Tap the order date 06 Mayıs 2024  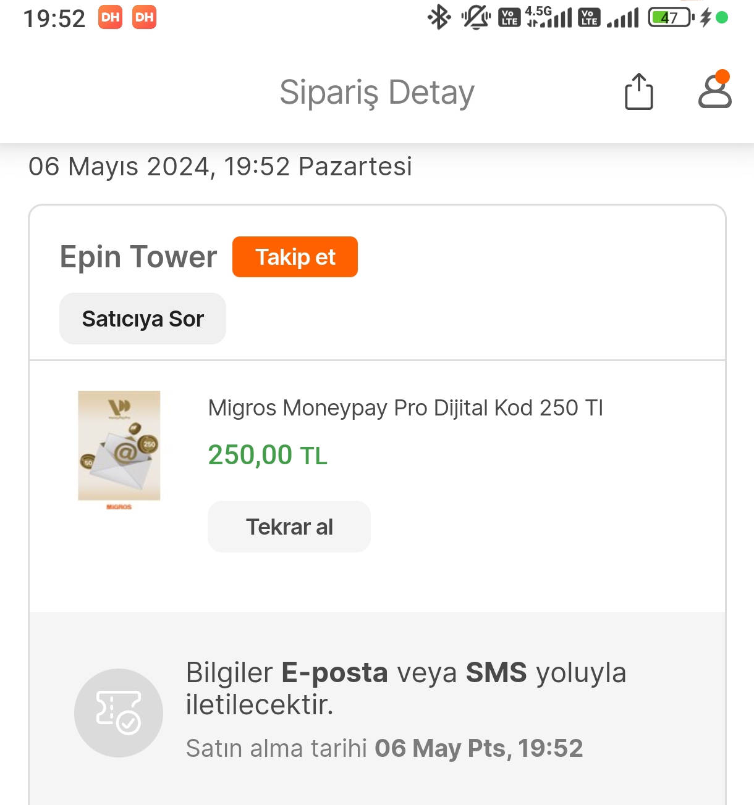point(220,167)
